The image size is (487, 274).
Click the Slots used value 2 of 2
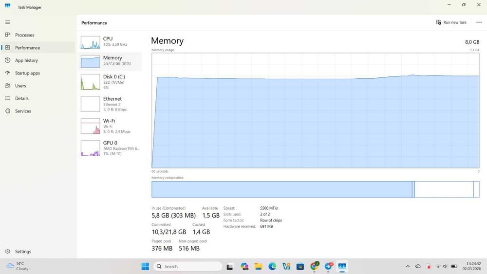(x=265, y=215)
